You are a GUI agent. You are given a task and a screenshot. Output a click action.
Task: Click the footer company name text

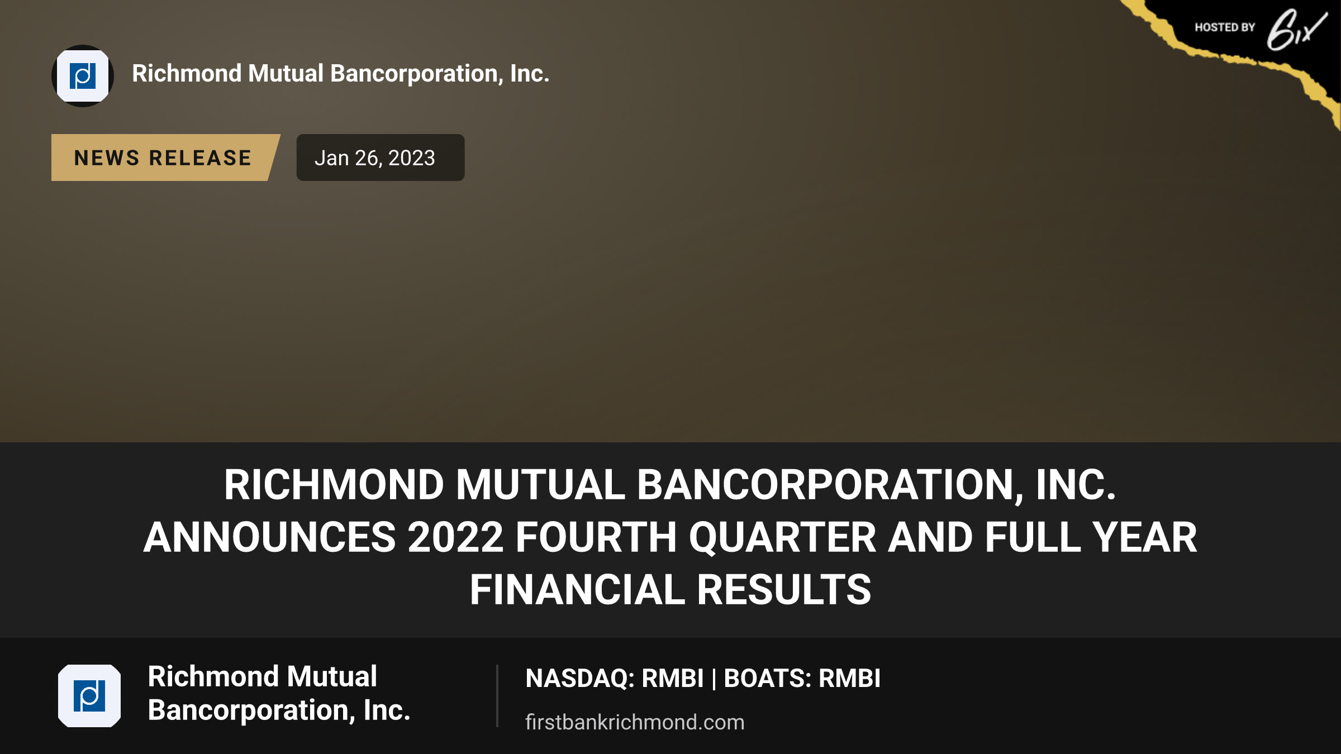click(x=279, y=693)
